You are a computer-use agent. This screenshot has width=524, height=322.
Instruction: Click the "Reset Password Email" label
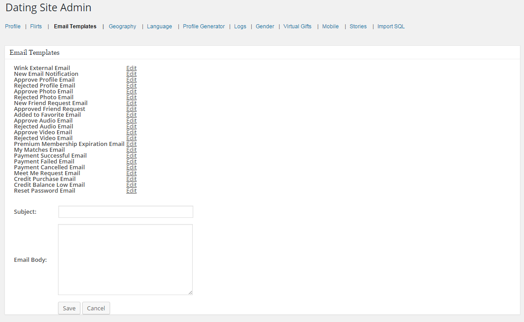(44, 191)
